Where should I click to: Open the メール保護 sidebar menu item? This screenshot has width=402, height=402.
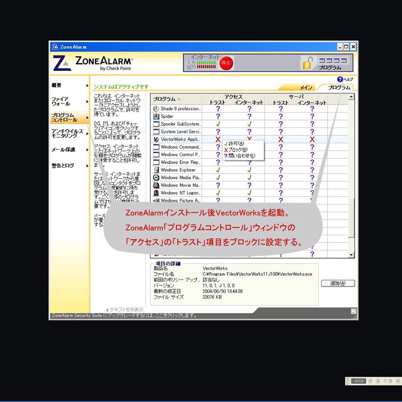[x=63, y=150]
